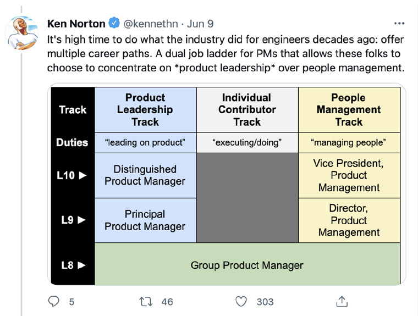
Task: Click the Ken Norton display name
Action: click(x=76, y=24)
